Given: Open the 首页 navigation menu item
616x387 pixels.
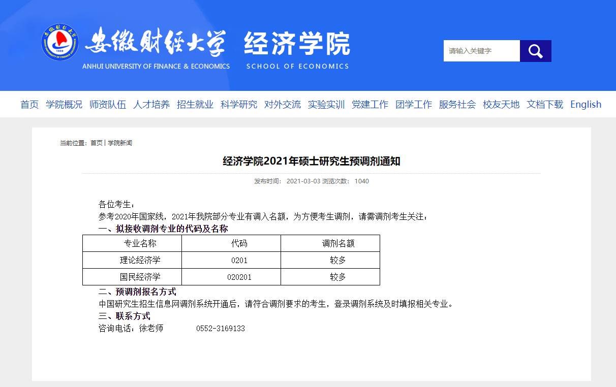Looking at the screenshot, I should tap(29, 105).
